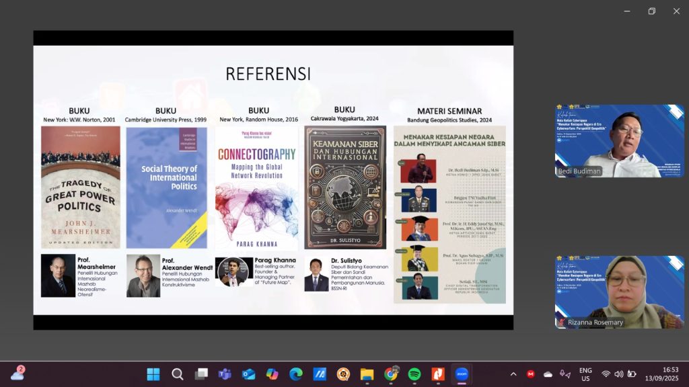Open the red-orange taskbar app
689x387 pixels.
click(438, 374)
